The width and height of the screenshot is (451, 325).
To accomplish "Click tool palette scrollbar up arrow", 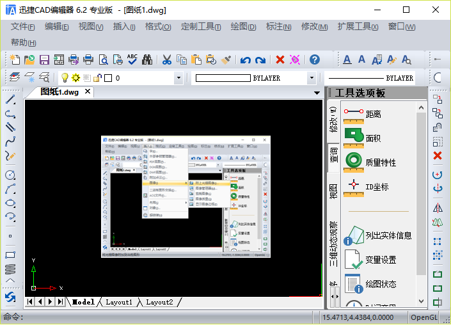I will tap(421, 107).
